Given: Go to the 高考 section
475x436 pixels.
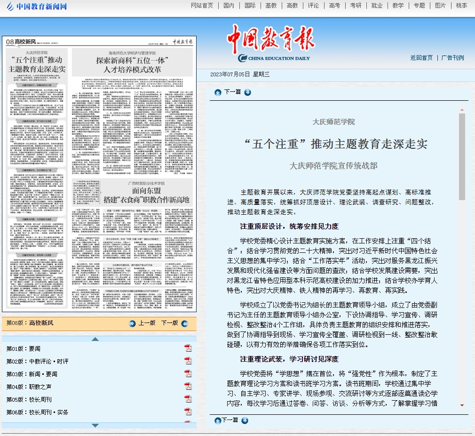Looking at the screenshot, I should (x=334, y=6).
